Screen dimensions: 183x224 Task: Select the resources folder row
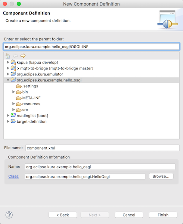tap(91, 104)
